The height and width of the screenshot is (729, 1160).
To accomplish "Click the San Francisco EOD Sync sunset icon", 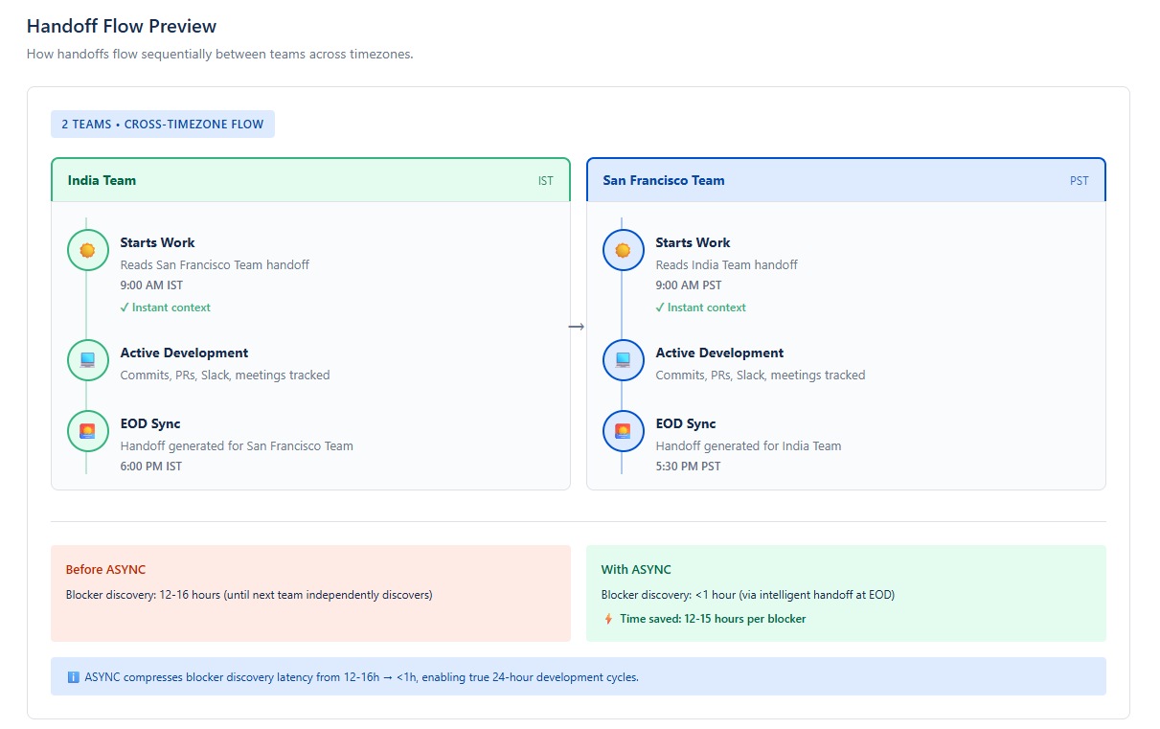I will pyautogui.click(x=623, y=431).
